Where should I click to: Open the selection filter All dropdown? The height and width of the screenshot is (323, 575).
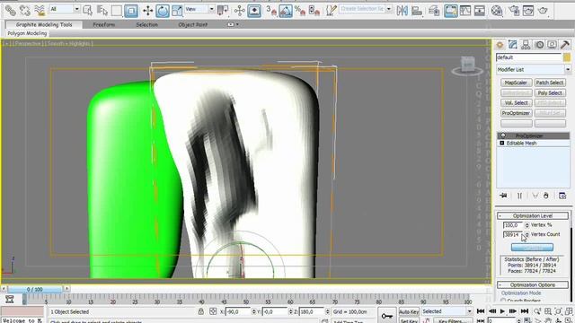[x=76, y=9]
